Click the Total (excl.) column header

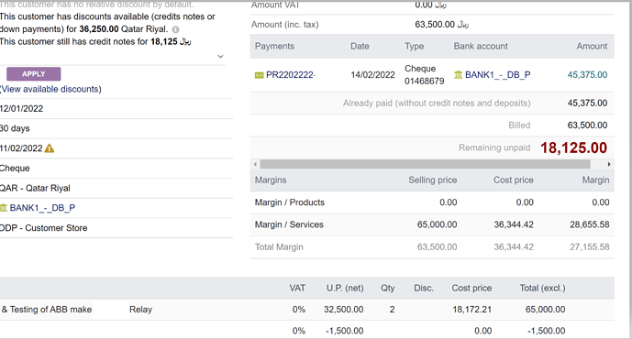[x=542, y=289]
